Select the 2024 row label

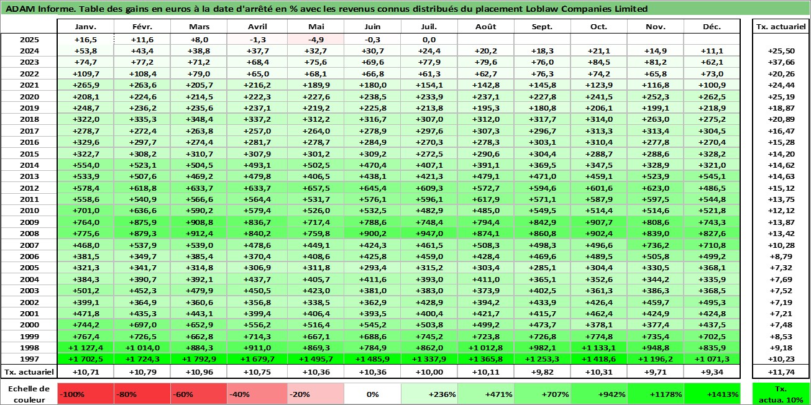click(x=29, y=50)
